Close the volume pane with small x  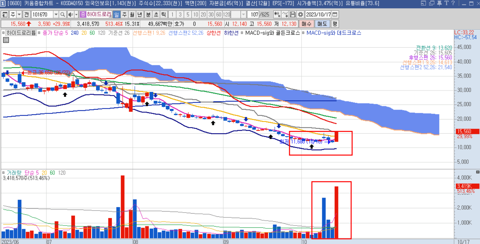pos(477,172)
